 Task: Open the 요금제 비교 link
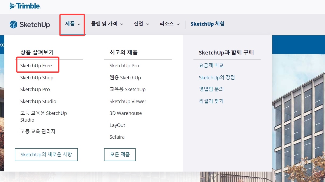pyautogui.click(x=211, y=65)
